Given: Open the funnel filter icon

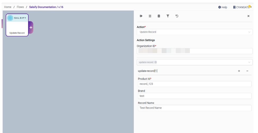Looking at the screenshot, I should [168, 16].
